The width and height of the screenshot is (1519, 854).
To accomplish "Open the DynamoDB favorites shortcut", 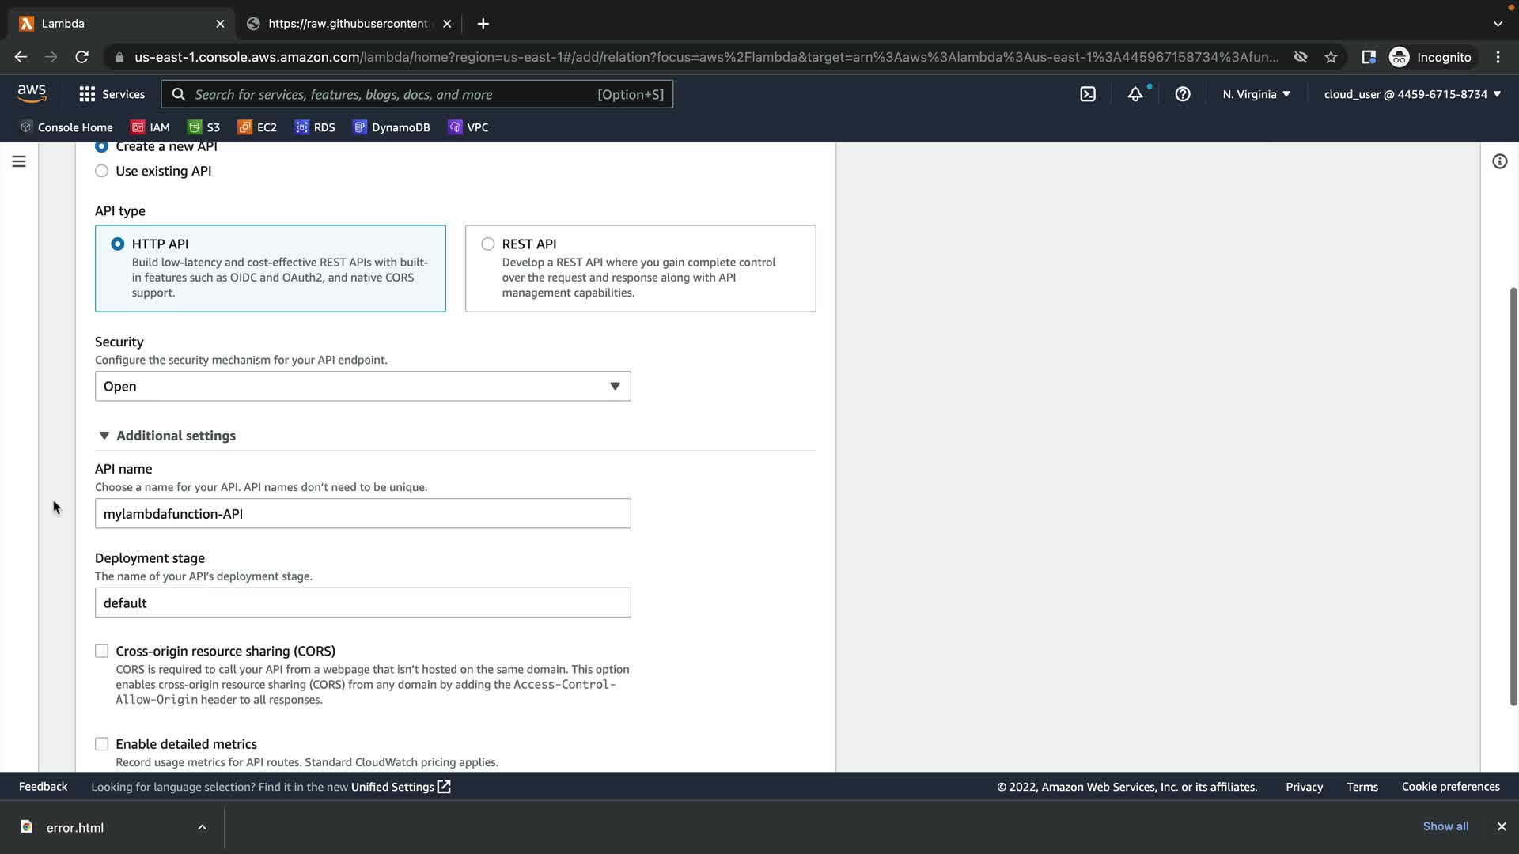I will point(392,127).
